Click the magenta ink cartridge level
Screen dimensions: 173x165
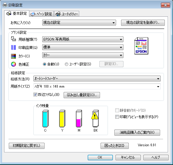(79, 119)
